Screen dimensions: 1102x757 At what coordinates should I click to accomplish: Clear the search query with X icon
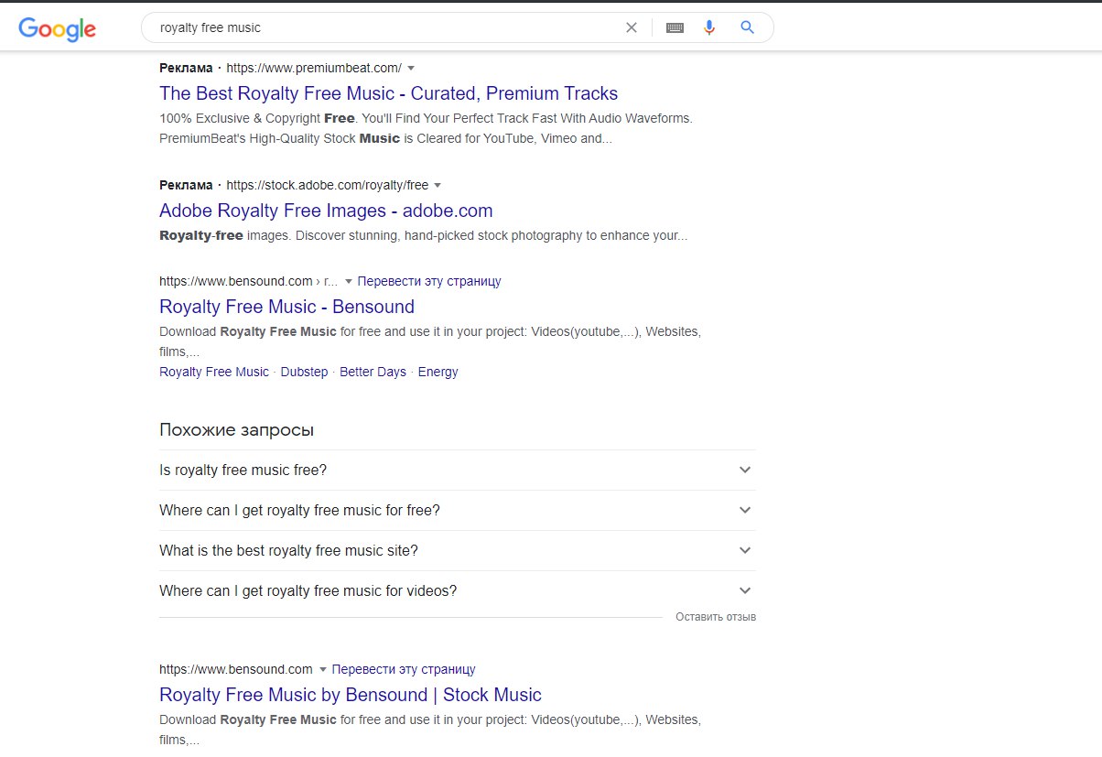point(632,27)
